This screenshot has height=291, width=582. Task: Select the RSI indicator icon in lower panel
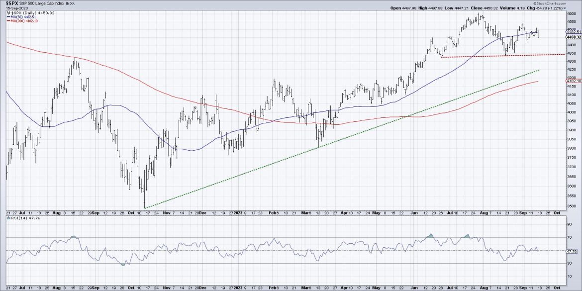[x=9, y=218]
